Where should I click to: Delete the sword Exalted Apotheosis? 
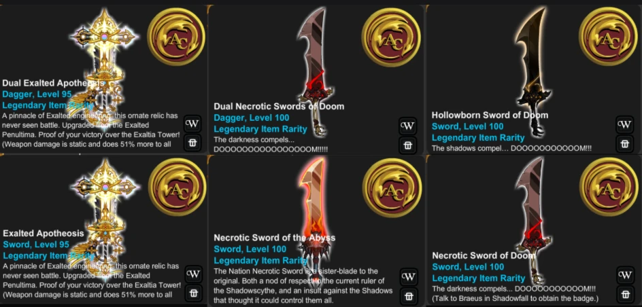[193, 293]
